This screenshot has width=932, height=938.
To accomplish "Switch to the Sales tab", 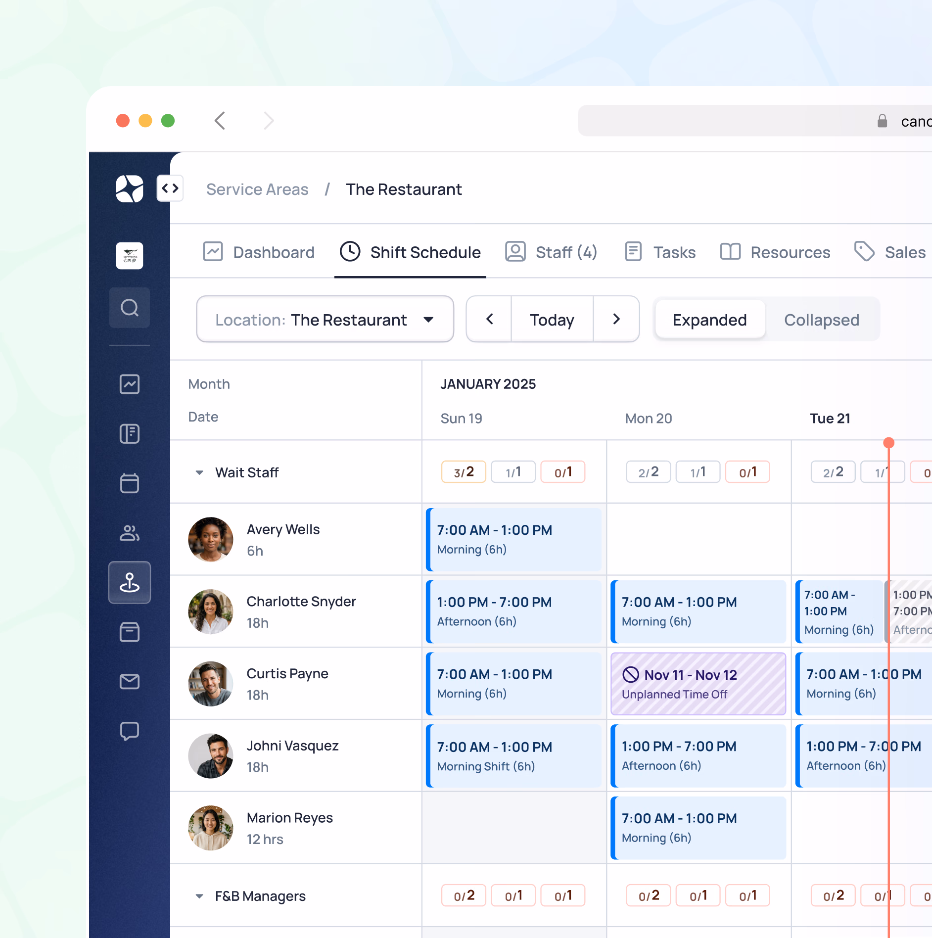I will [890, 252].
